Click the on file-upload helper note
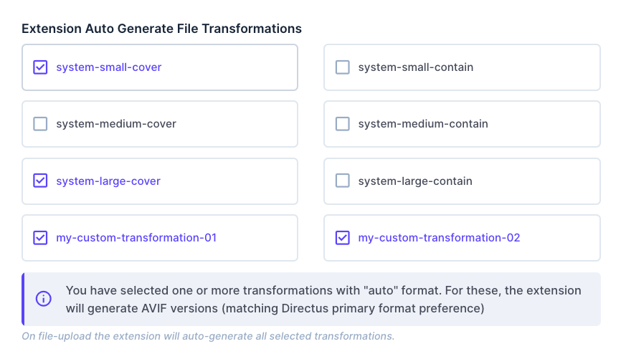Viewport: 621px width, 364px height. (x=208, y=336)
